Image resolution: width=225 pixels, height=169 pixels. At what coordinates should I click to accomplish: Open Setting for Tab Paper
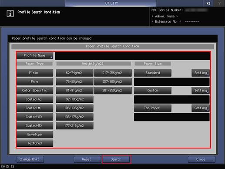point(201,108)
